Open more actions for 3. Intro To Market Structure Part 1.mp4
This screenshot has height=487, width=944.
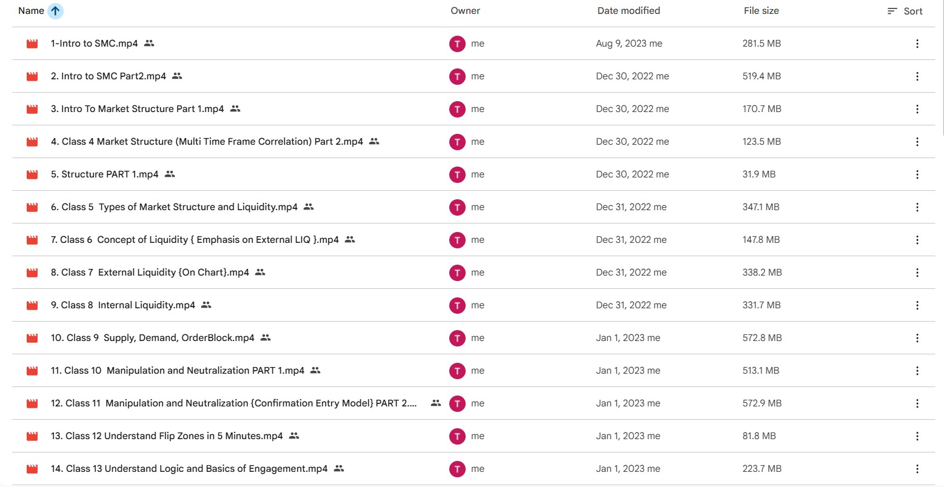click(x=917, y=109)
